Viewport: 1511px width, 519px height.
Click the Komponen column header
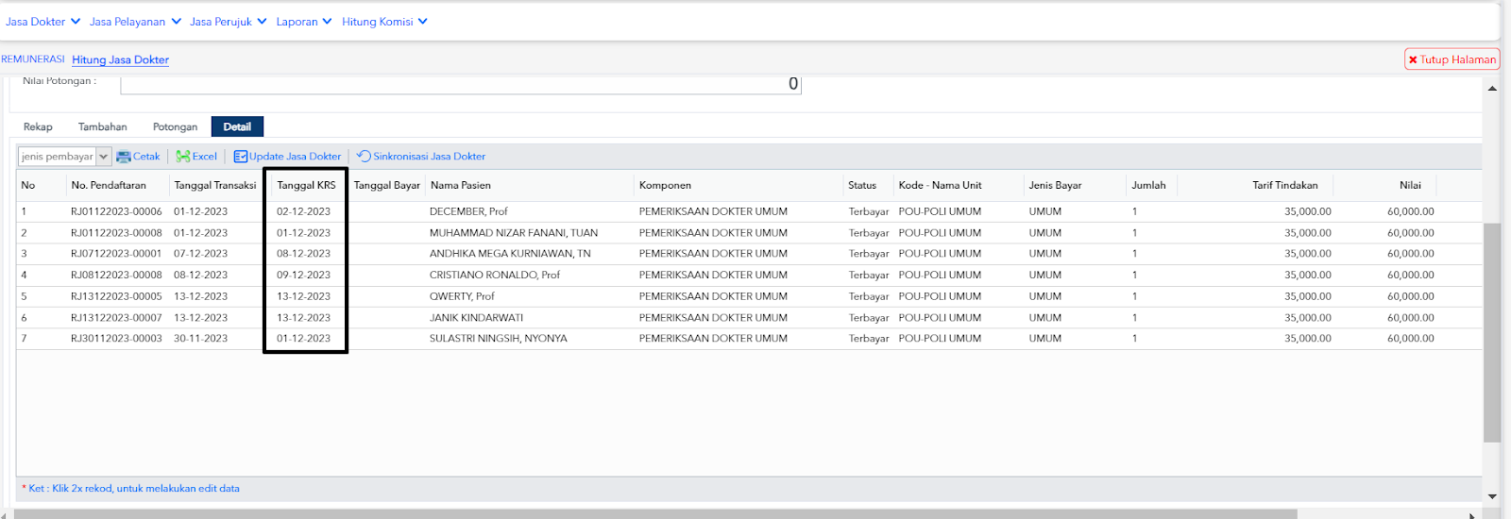665,186
